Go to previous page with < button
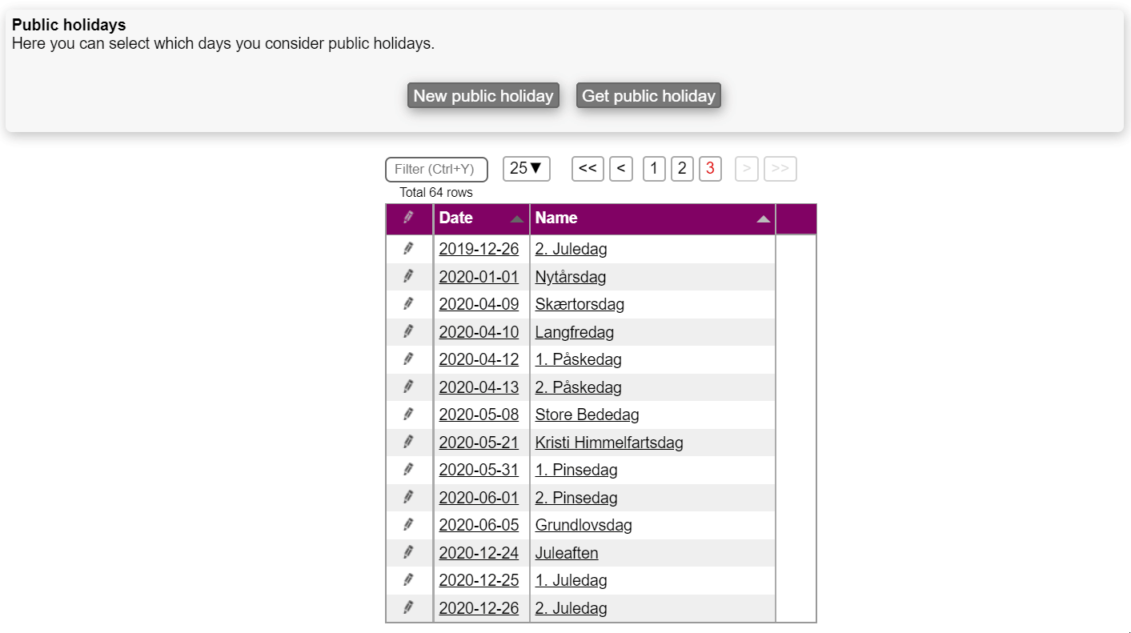 point(621,169)
